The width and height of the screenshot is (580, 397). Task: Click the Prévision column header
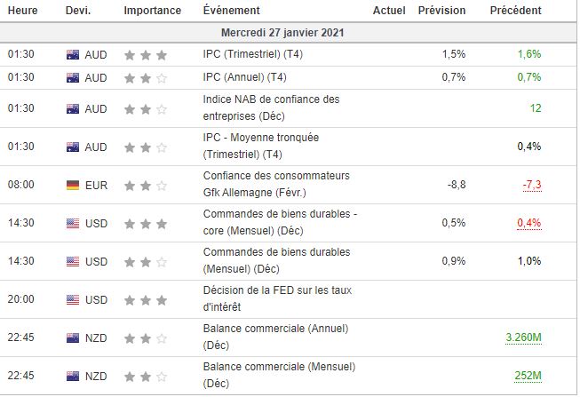(441, 11)
